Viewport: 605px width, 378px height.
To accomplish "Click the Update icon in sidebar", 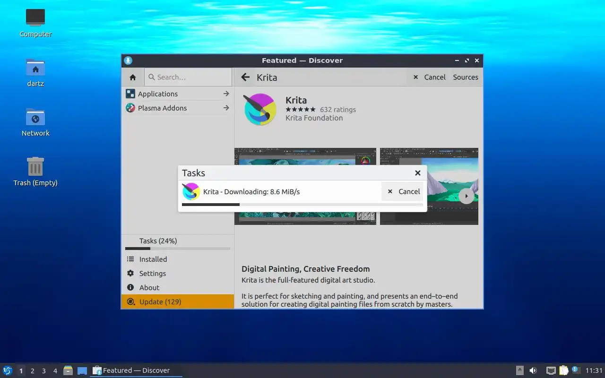I will [x=130, y=301].
